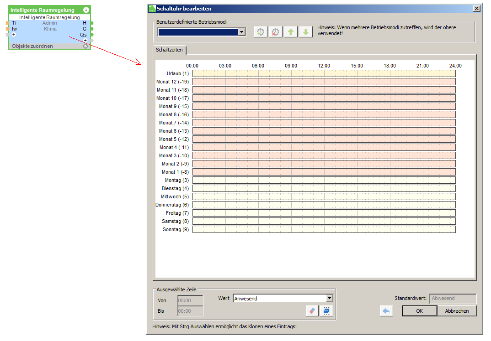The image size is (491, 341).
Task: Click the Montag (3) schedule row
Action: (324, 180)
